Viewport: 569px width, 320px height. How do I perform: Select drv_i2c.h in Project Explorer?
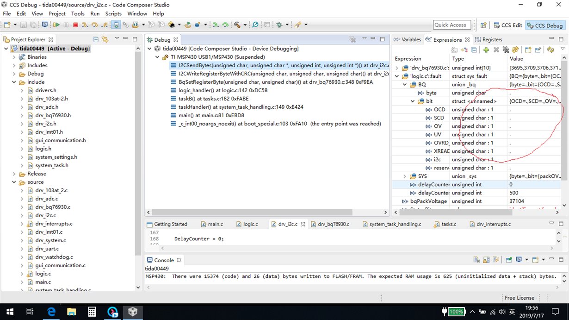pyautogui.click(x=46, y=124)
